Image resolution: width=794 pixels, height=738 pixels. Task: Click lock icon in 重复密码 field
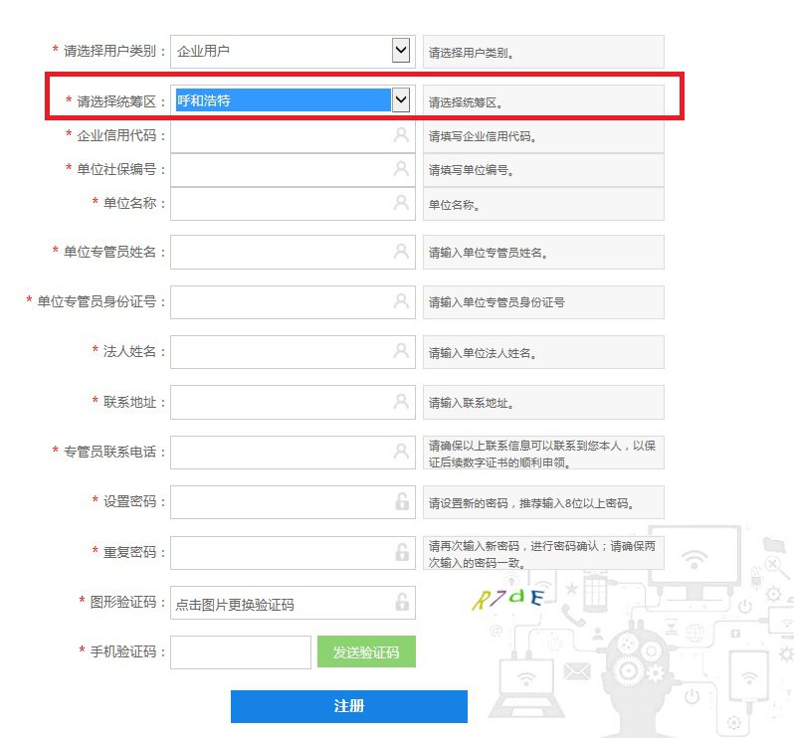coord(402,552)
